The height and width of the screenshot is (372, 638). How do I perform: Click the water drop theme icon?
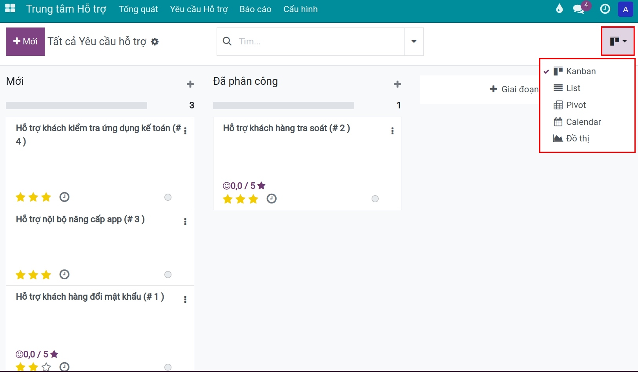click(x=560, y=9)
